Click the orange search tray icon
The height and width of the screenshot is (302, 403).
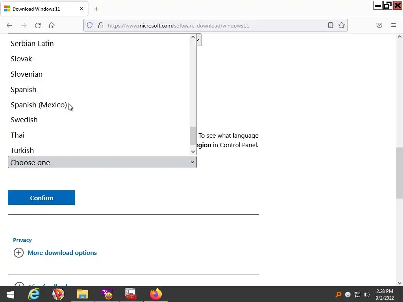tap(338, 294)
